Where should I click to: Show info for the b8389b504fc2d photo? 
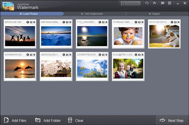(28, 55)
